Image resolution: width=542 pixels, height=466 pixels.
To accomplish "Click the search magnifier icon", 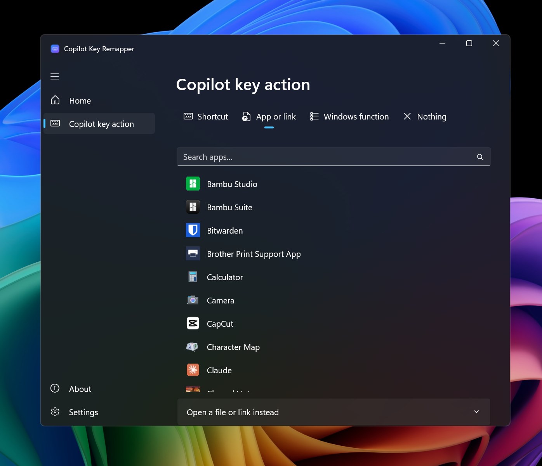I will click(480, 157).
